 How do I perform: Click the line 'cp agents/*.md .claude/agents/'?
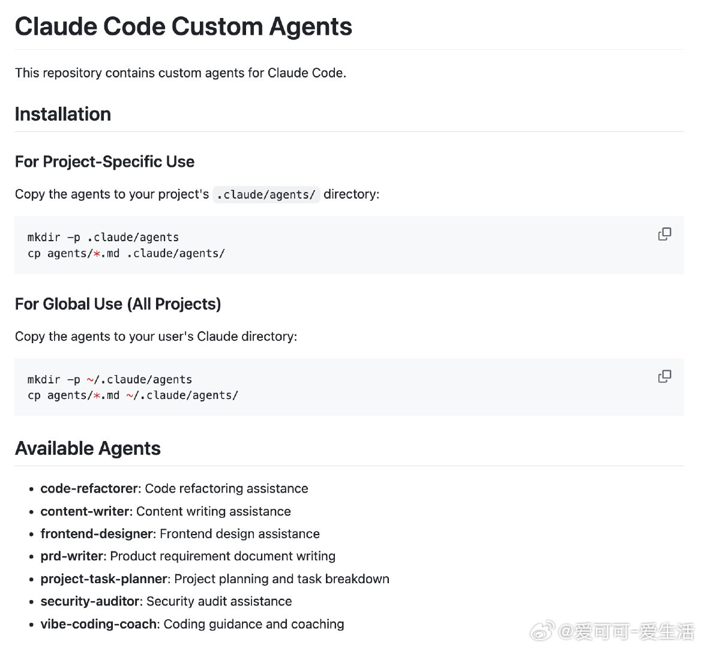pyautogui.click(x=127, y=253)
